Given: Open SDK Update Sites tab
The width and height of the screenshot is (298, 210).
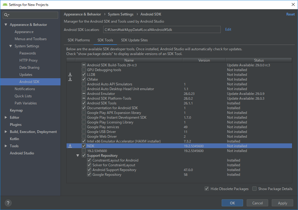Looking at the screenshot, I should click(134, 40).
